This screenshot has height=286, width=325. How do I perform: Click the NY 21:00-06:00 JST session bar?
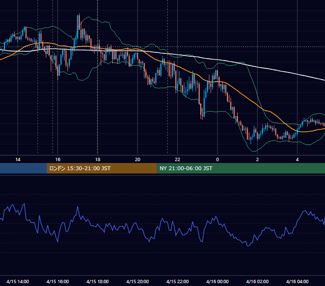coord(240,168)
